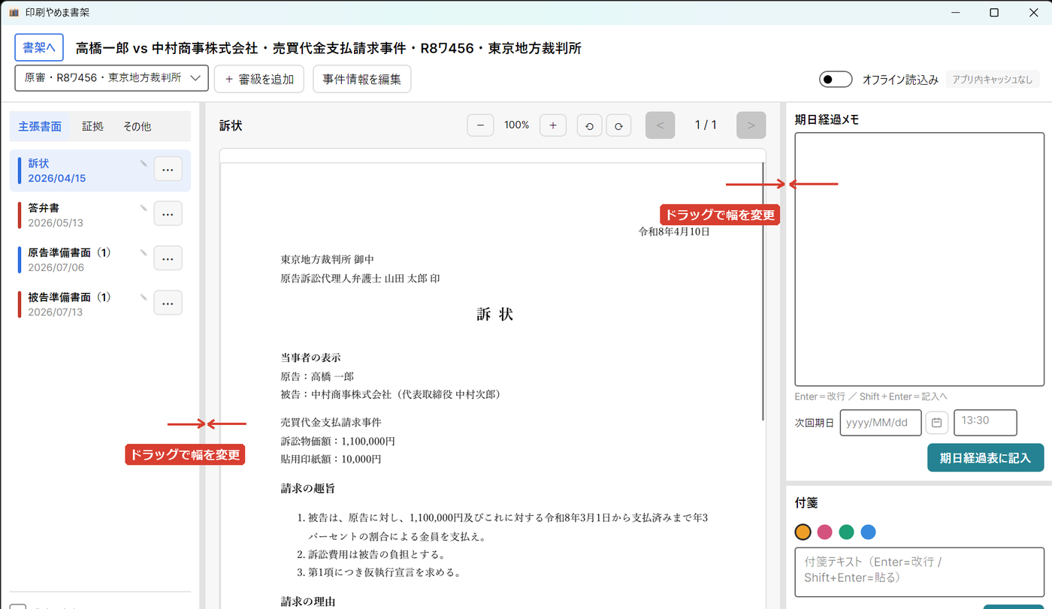Open the more options for 被告準備書面（1）

coord(168,303)
